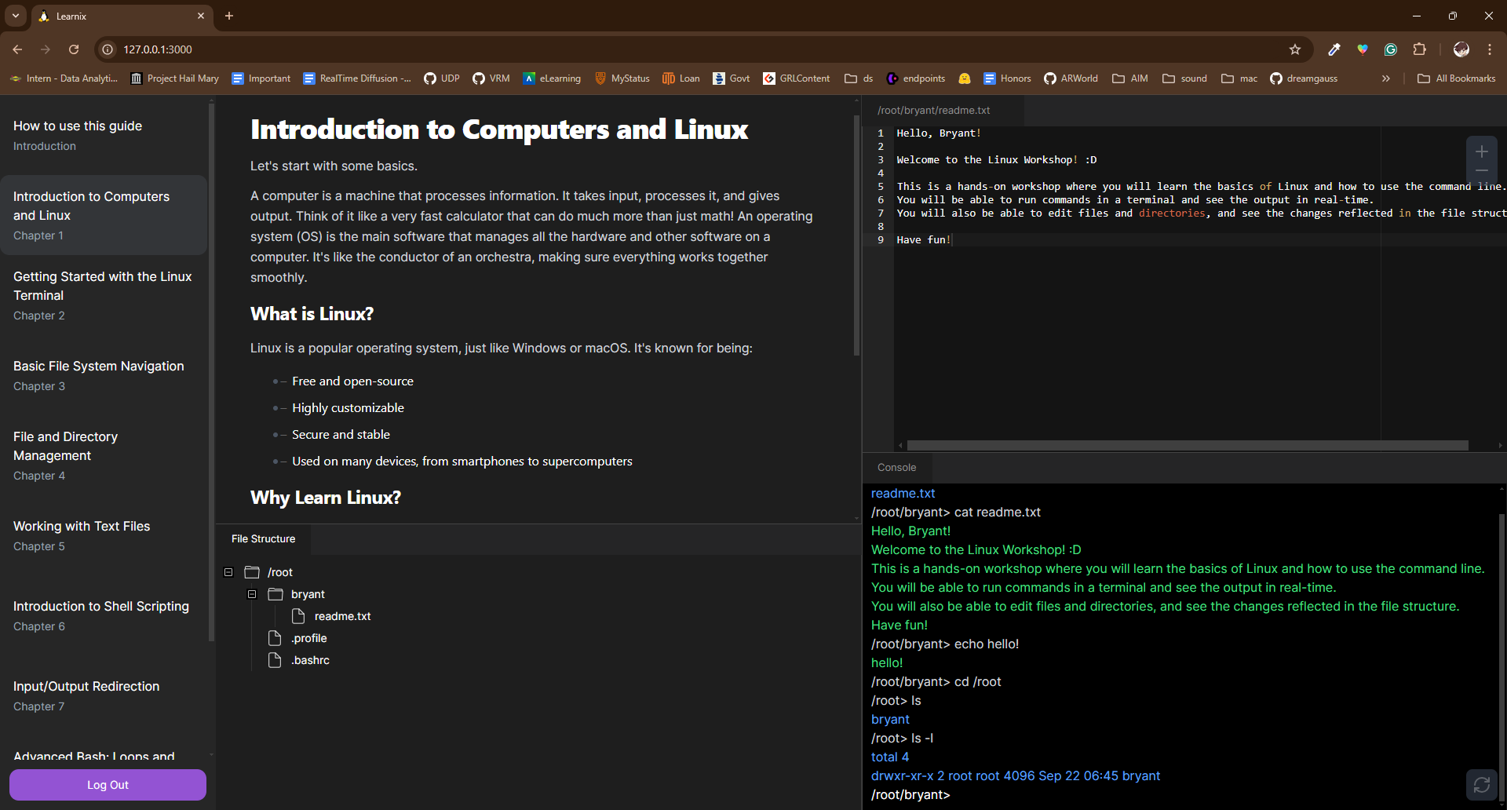Click the editor zoom-out minus icon
Image resolution: width=1507 pixels, height=810 pixels.
(x=1482, y=171)
